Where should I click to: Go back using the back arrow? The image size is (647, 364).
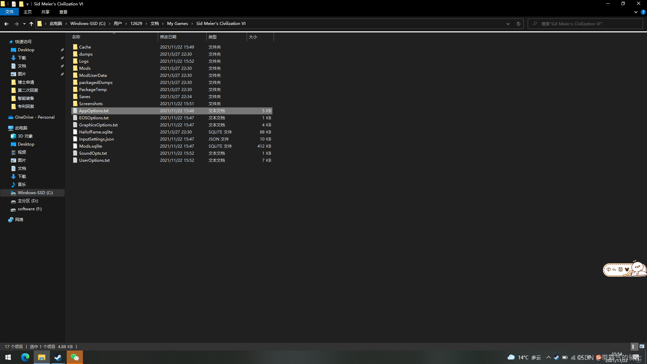6,24
